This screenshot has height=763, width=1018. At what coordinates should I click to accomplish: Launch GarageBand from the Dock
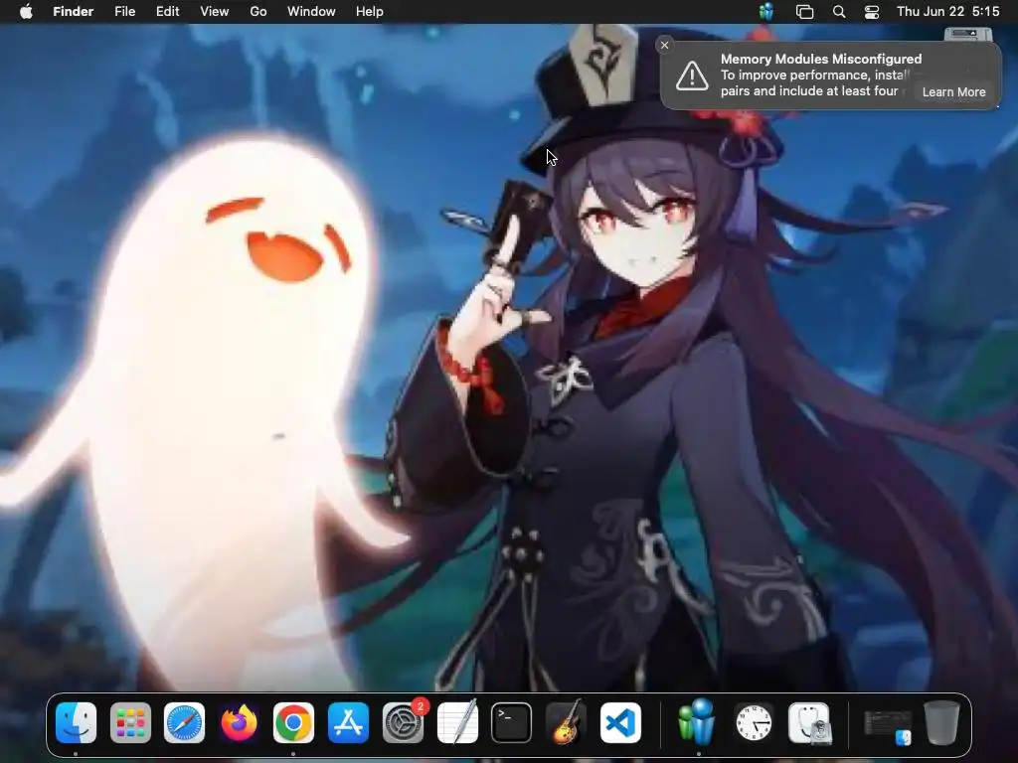pos(566,723)
